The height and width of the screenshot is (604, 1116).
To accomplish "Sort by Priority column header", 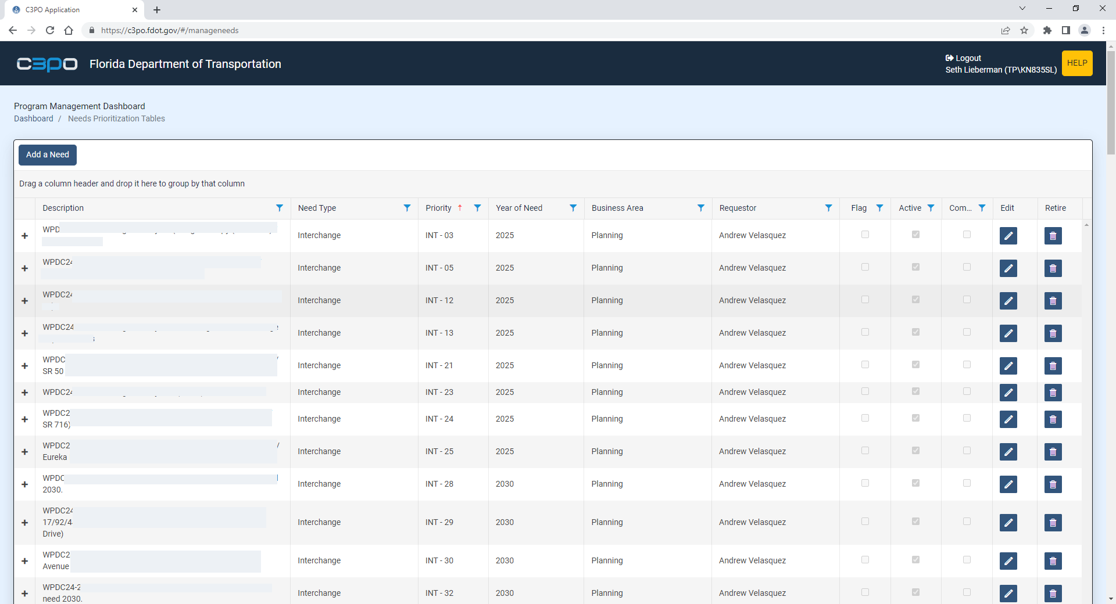I will (x=438, y=208).
